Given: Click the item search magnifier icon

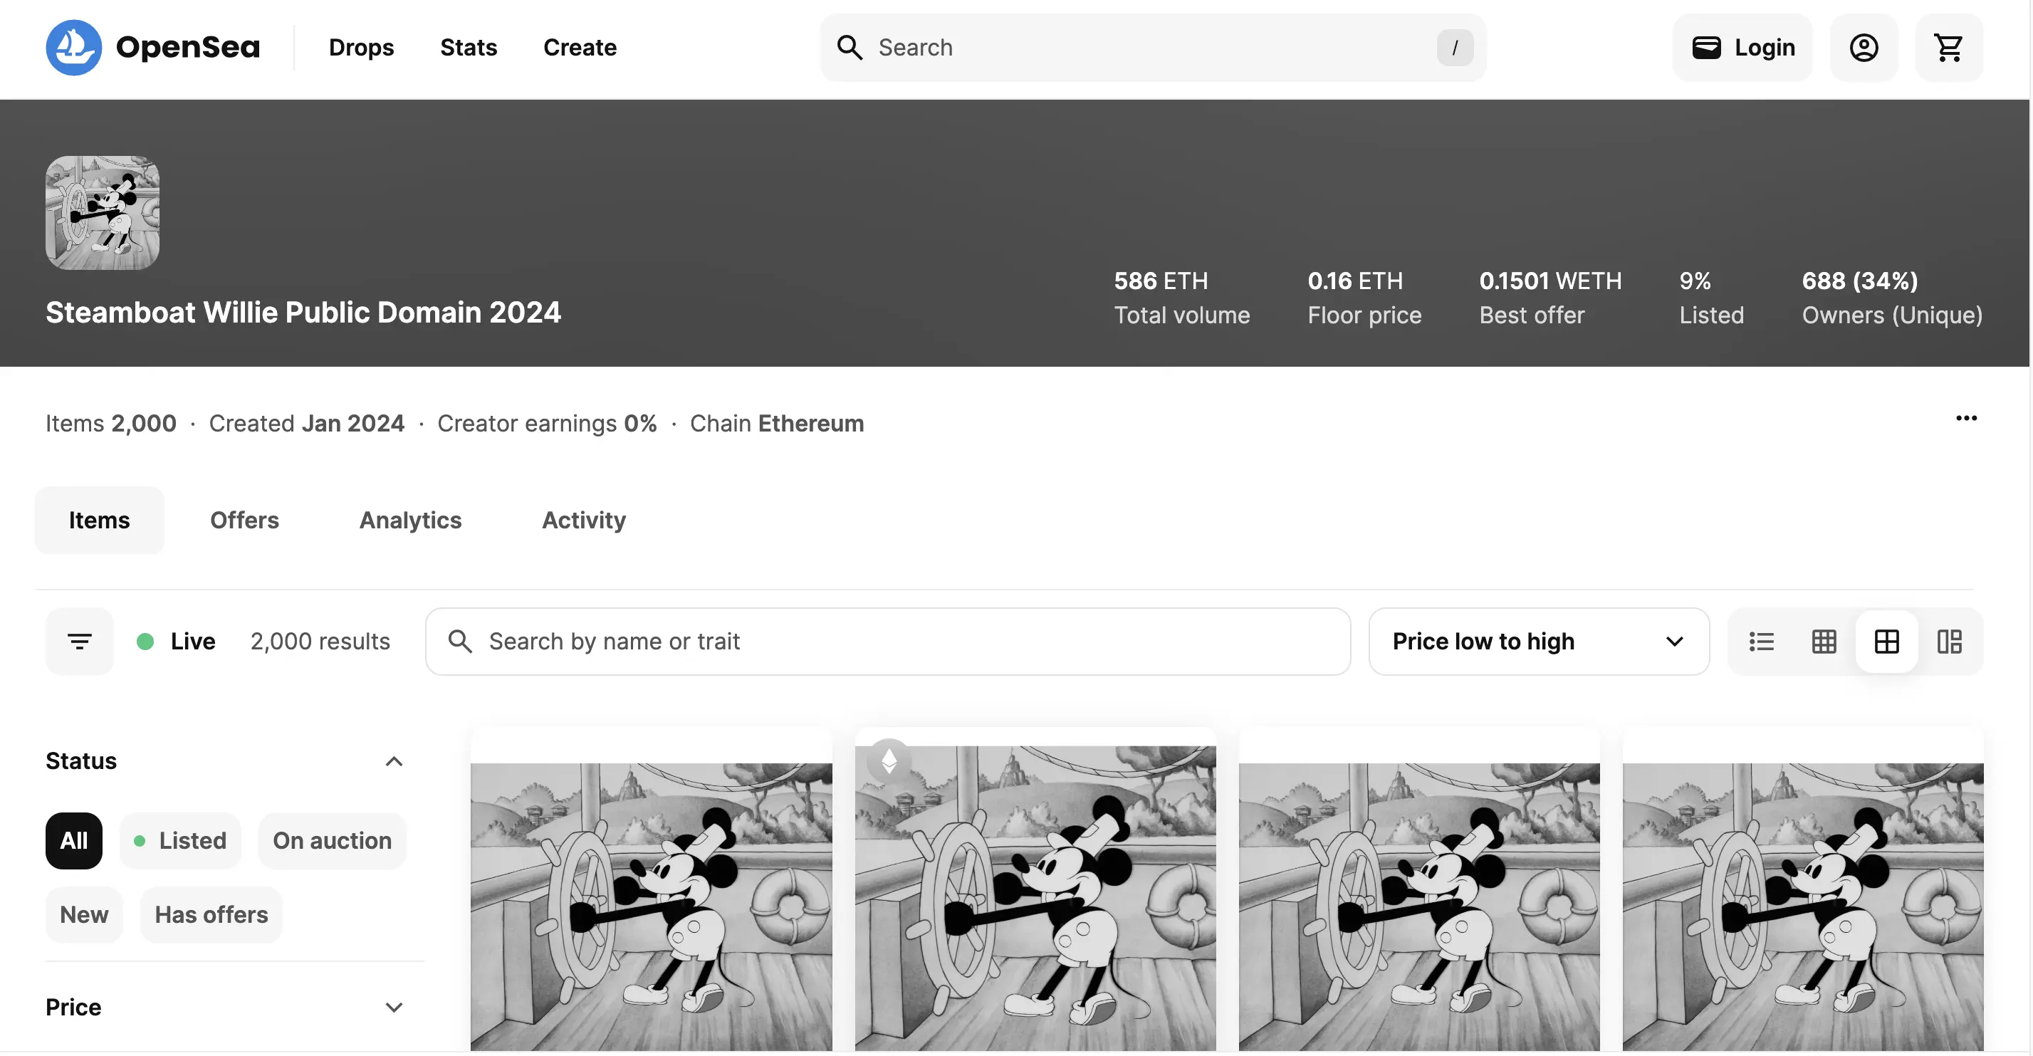Looking at the screenshot, I should click(460, 641).
